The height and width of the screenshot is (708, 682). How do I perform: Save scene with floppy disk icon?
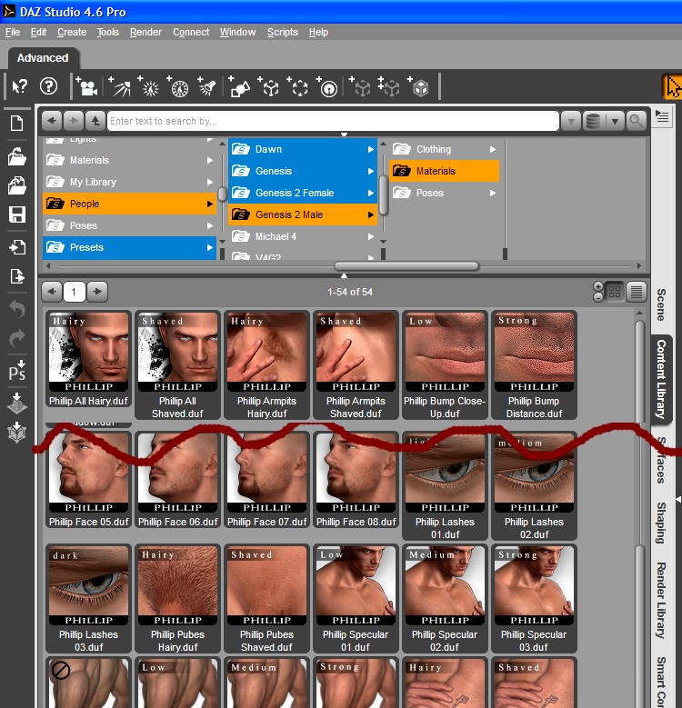point(17,214)
